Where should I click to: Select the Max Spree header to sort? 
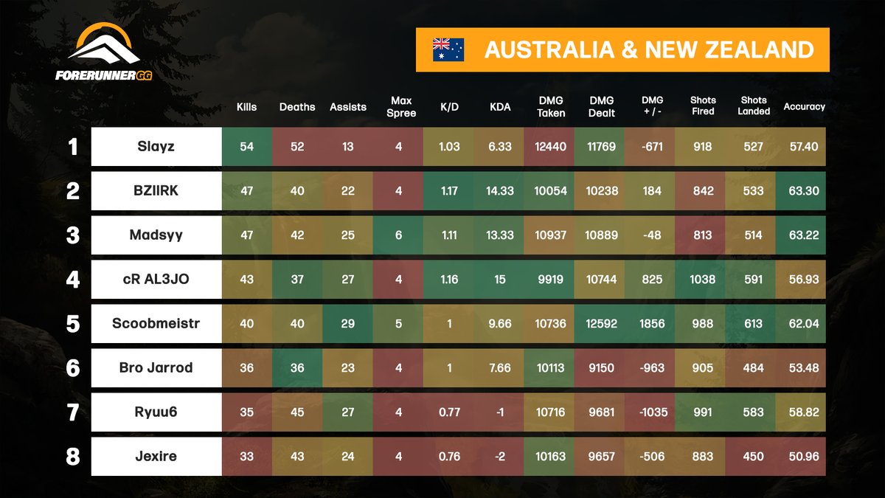coord(400,106)
